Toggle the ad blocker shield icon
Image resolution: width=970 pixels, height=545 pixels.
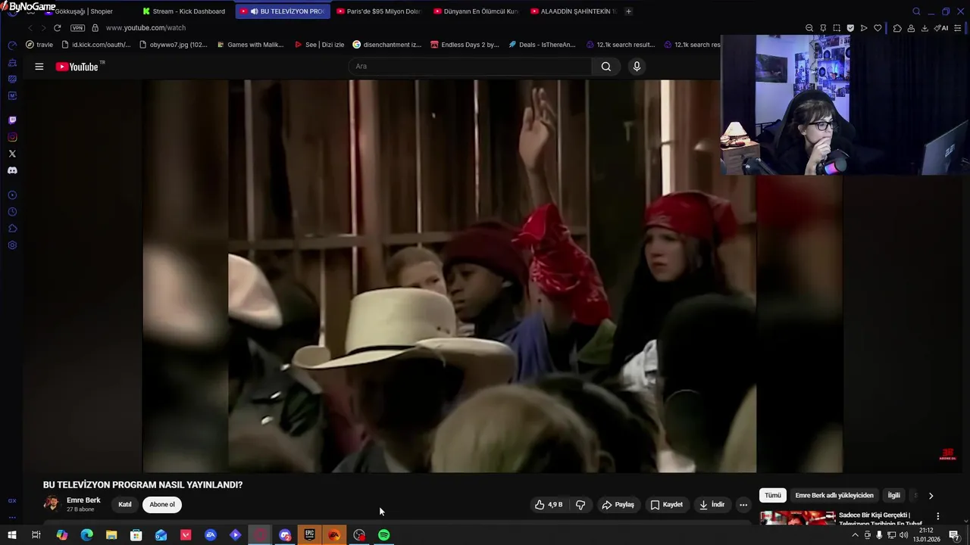[850, 28]
